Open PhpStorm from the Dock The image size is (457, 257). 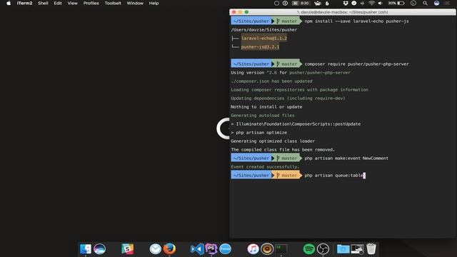tap(211, 249)
